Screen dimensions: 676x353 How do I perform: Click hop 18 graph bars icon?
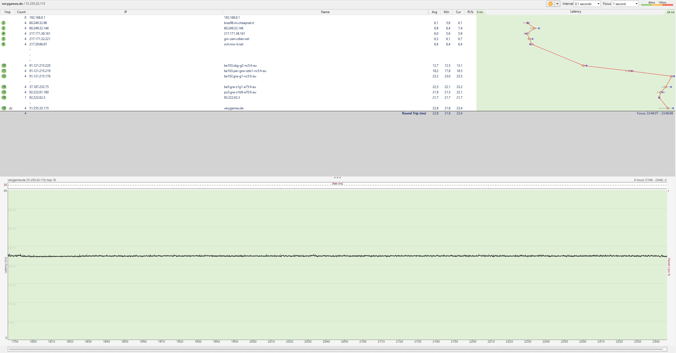(11, 108)
